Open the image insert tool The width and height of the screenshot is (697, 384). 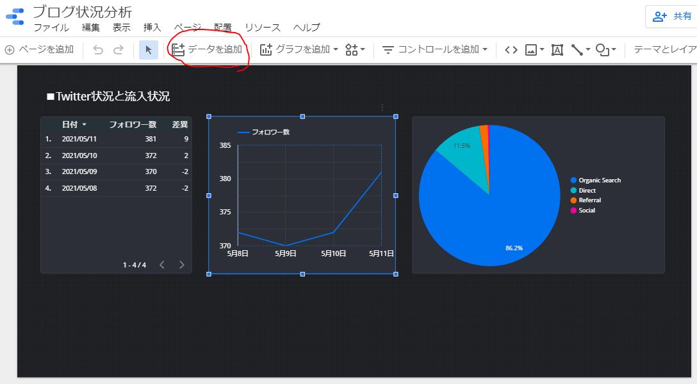(x=534, y=50)
